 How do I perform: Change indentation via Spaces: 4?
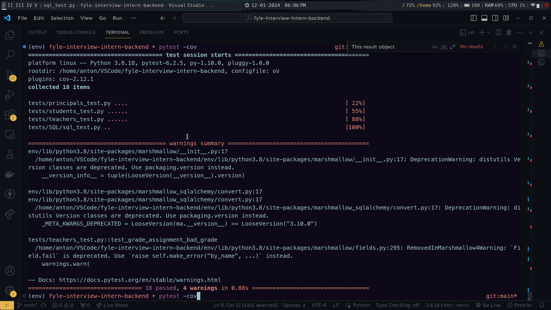[x=294, y=305]
